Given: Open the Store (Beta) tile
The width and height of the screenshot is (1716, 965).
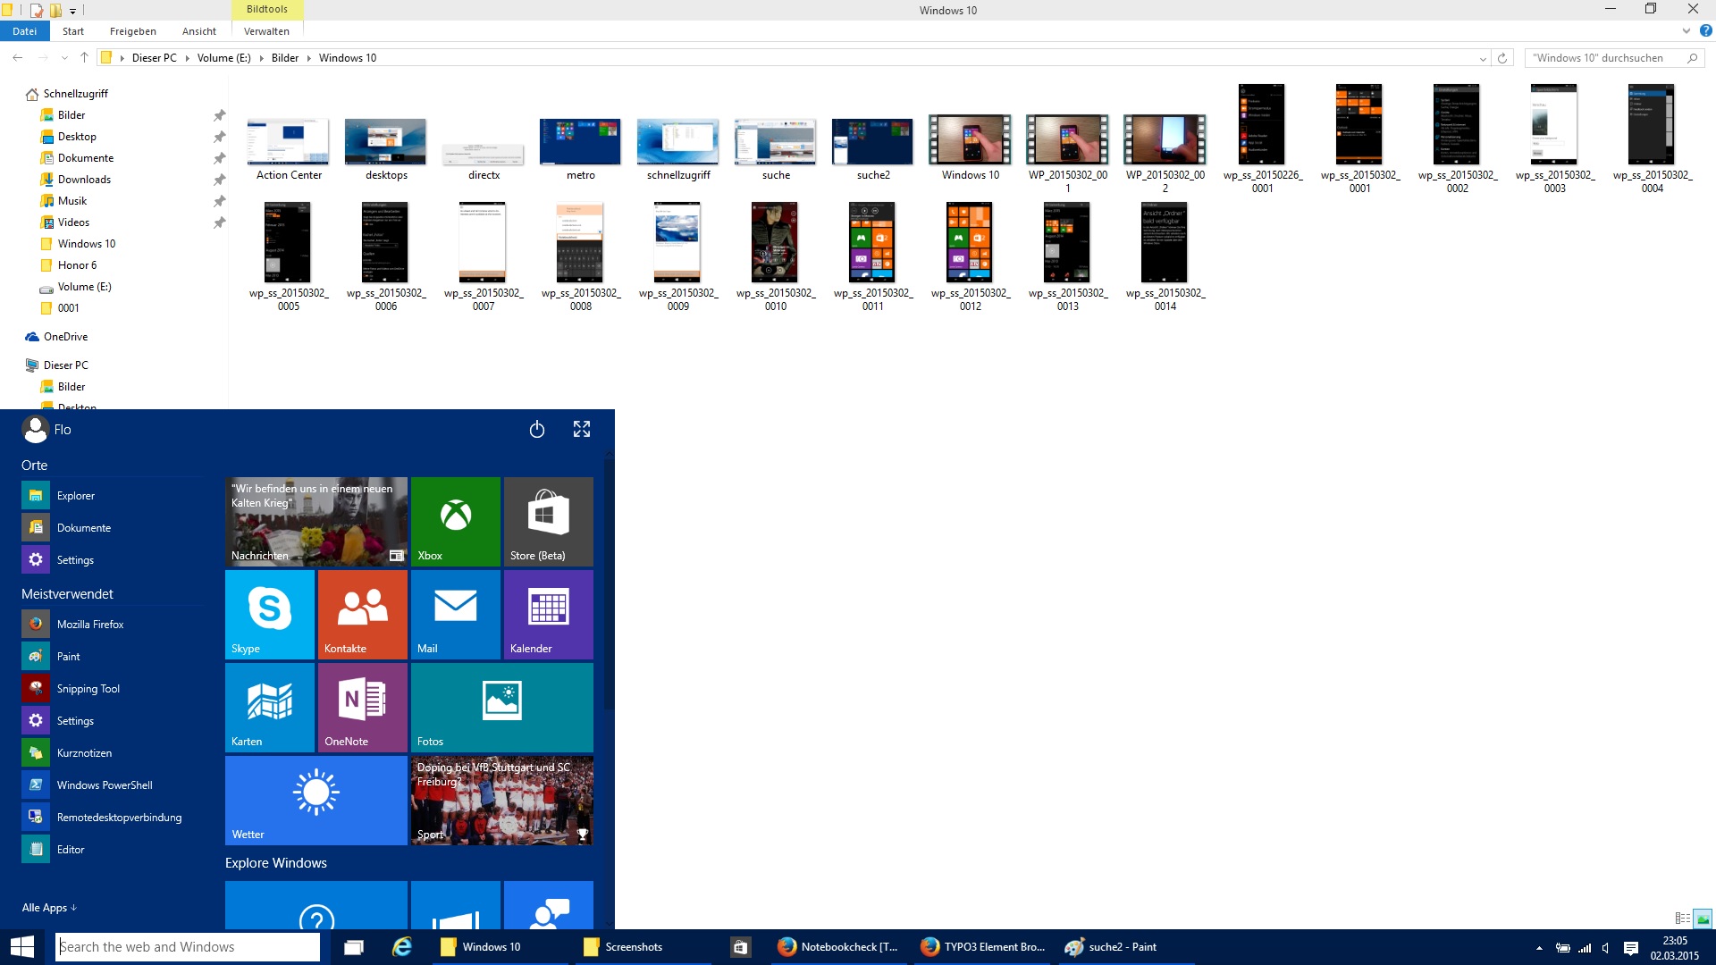Looking at the screenshot, I should (549, 522).
